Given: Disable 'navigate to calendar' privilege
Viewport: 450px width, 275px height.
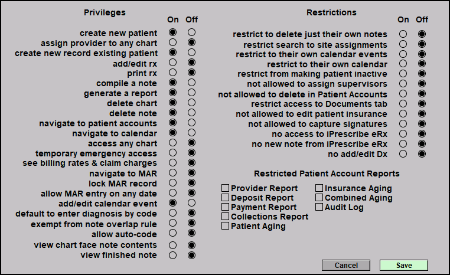Looking at the screenshot, I should click(191, 133).
